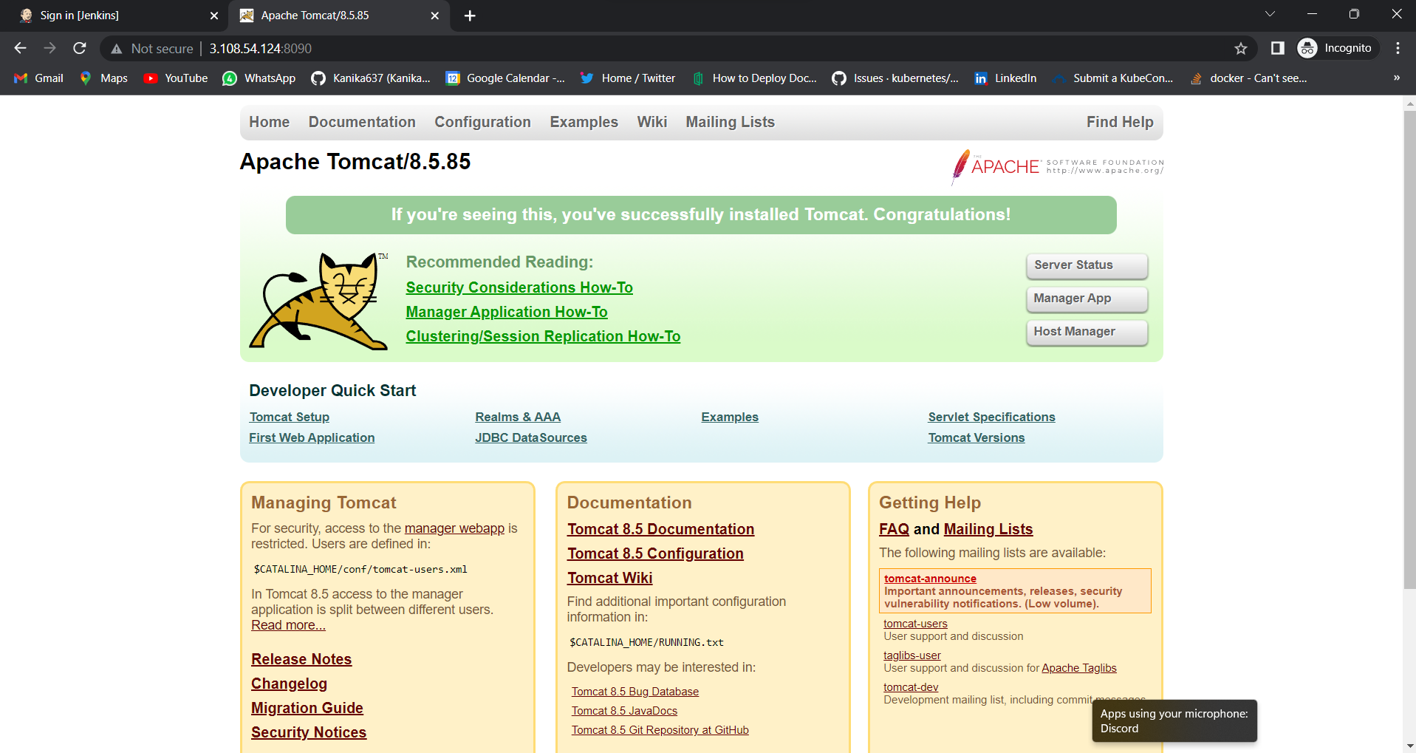Click the scrollbar down arrow

[1409, 746]
